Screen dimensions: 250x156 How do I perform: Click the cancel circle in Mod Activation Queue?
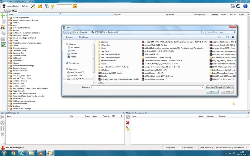[128, 117]
